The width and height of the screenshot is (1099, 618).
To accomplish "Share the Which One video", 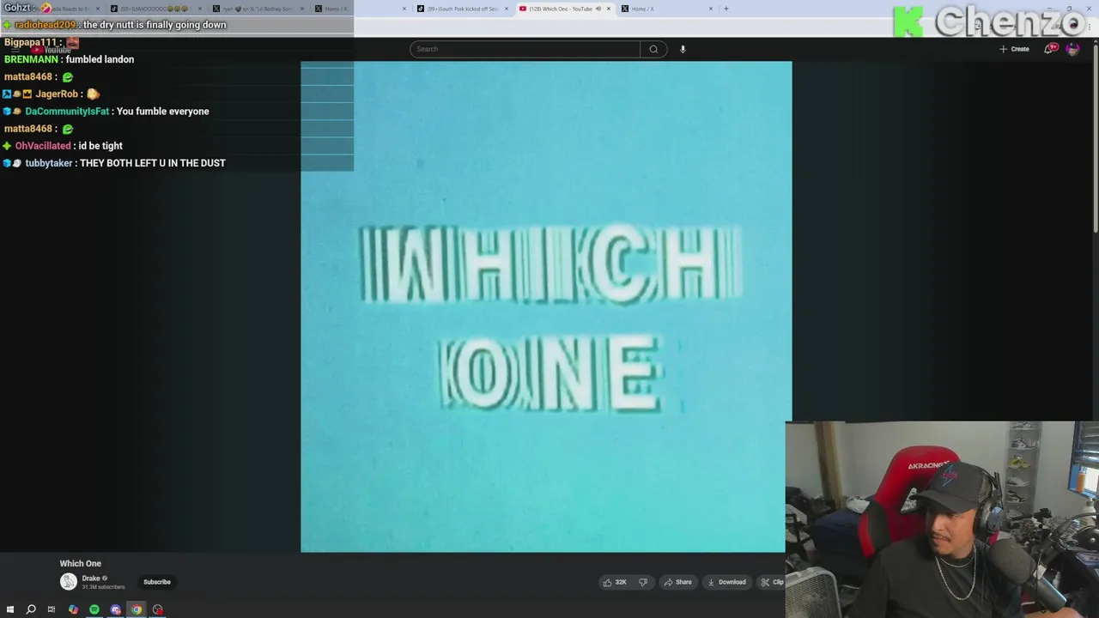I will coord(677,582).
